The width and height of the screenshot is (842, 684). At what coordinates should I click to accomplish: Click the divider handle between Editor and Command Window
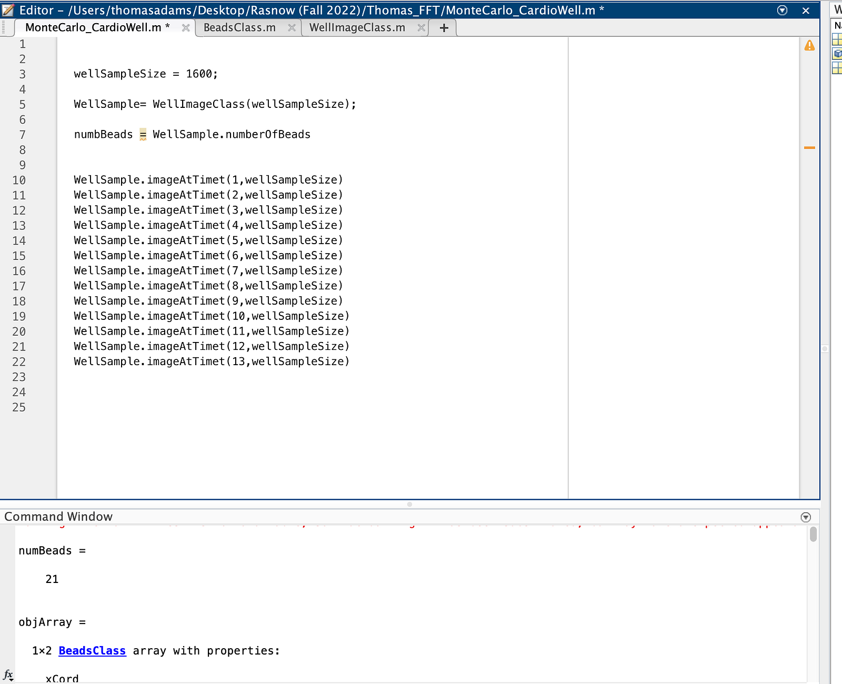409,504
